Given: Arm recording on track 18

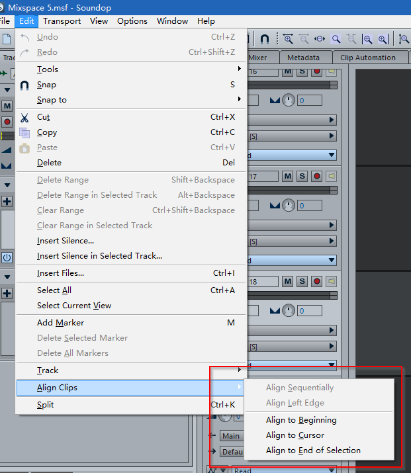Looking at the screenshot, I should (317, 281).
